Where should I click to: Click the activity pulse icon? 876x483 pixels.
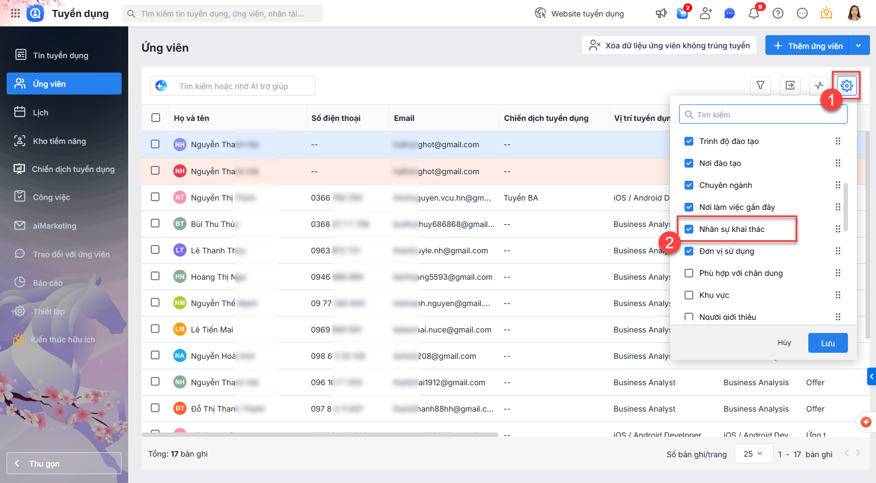pos(819,85)
